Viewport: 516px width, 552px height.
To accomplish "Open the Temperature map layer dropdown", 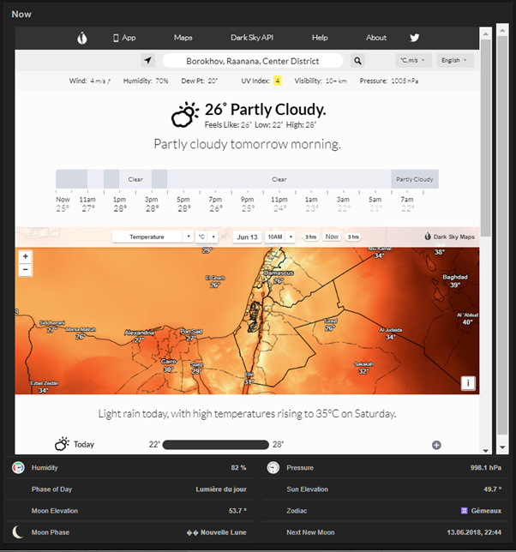I will tap(152, 237).
